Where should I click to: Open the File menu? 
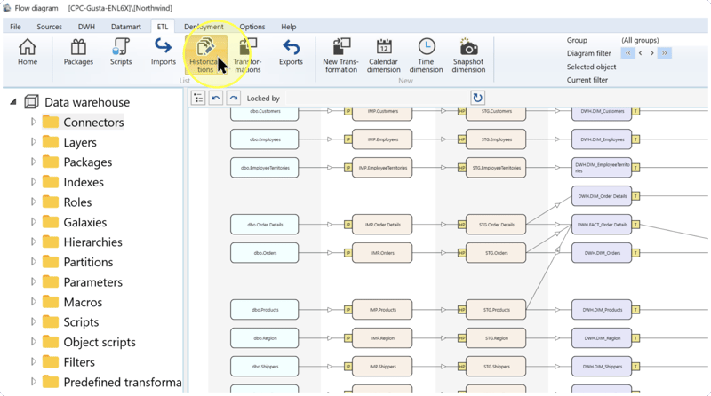click(15, 27)
